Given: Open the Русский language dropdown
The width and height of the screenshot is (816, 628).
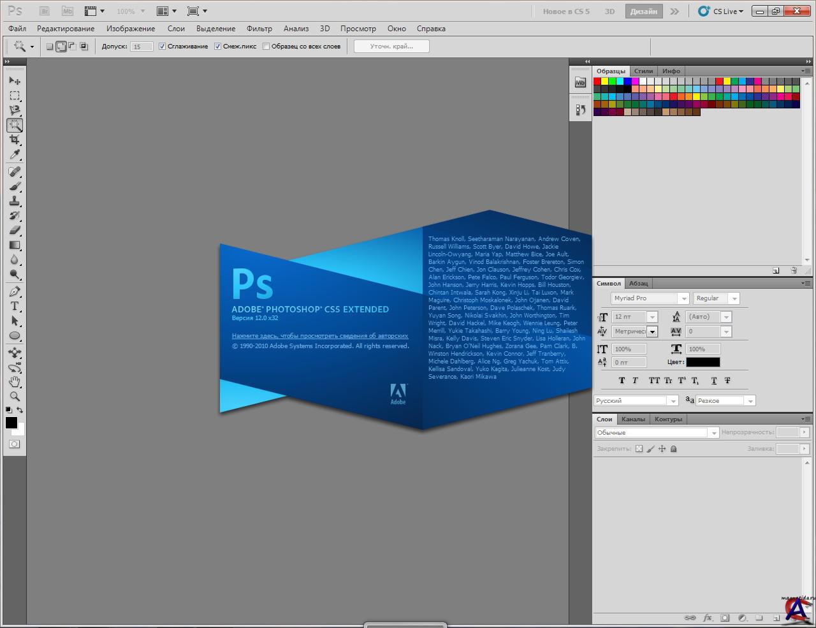Looking at the screenshot, I should pos(673,401).
